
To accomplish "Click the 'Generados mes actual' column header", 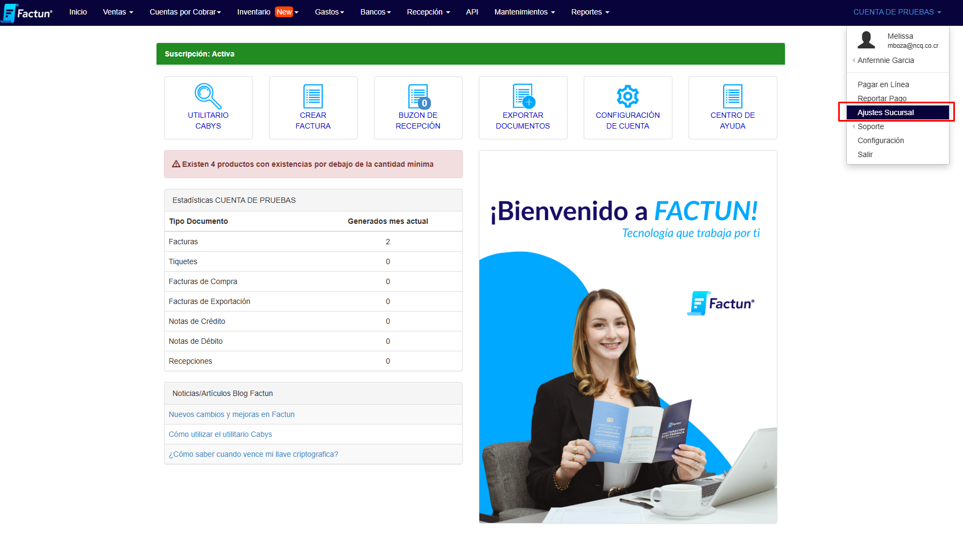I will (388, 221).
